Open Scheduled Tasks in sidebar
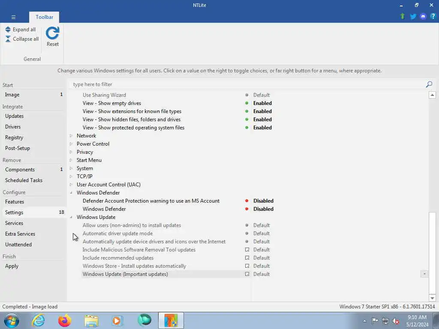 pyautogui.click(x=33, y=180)
